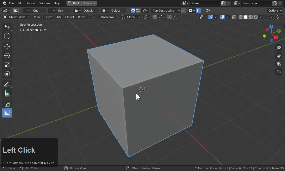The width and height of the screenshot is (285, 171).
Task: Click the Back to Previous button
Action: coord(81,3)
